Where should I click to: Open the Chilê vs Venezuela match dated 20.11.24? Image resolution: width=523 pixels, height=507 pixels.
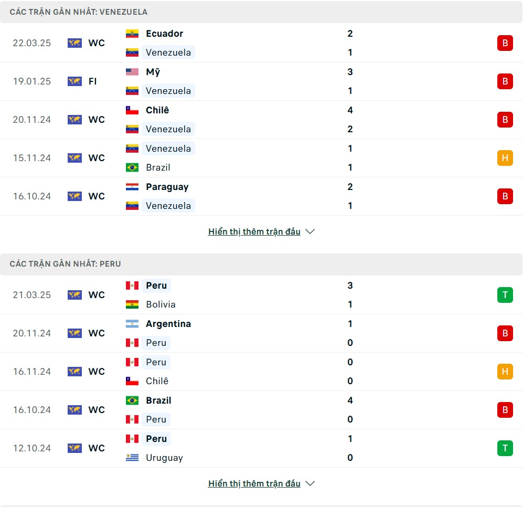tap(261, 120)
